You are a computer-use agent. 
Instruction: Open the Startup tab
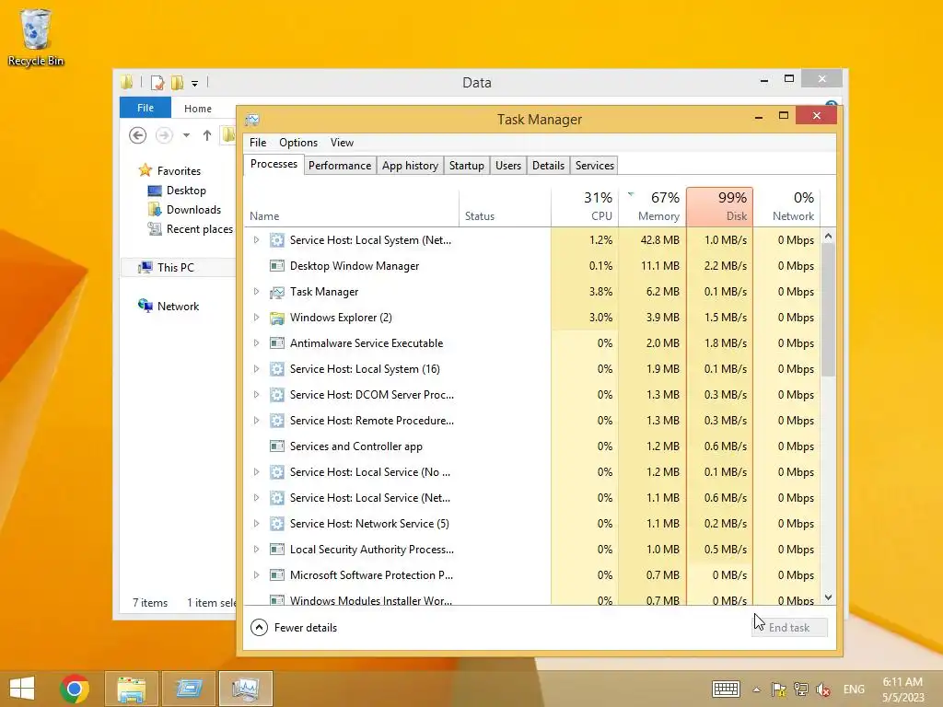pos(467,166)
